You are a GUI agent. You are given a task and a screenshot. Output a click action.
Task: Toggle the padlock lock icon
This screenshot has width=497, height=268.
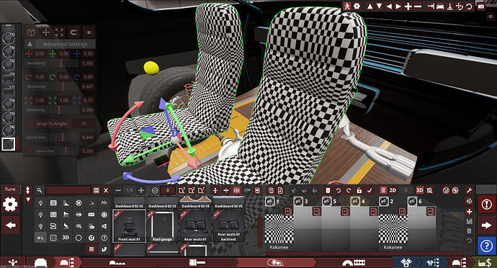pyautogui.click(x=359, y=190)
